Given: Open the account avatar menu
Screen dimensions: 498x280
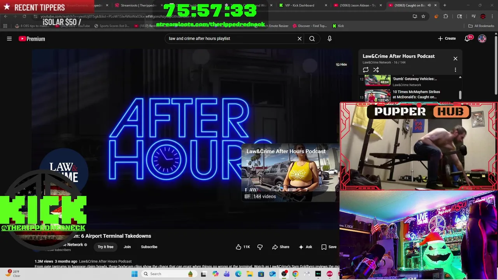Looking at the screenshot, I should (x=482, y=38).
